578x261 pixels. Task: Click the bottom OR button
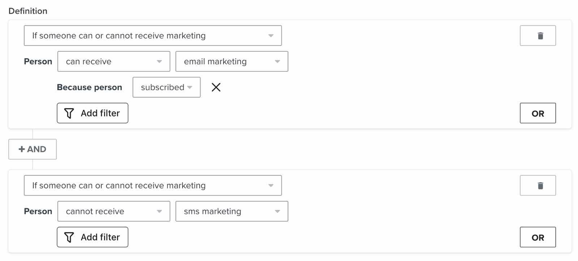538,237
